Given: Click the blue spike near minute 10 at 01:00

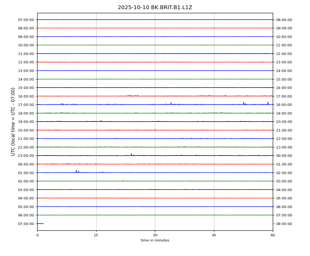Looking at the screenshot, I should coord(76,171).
